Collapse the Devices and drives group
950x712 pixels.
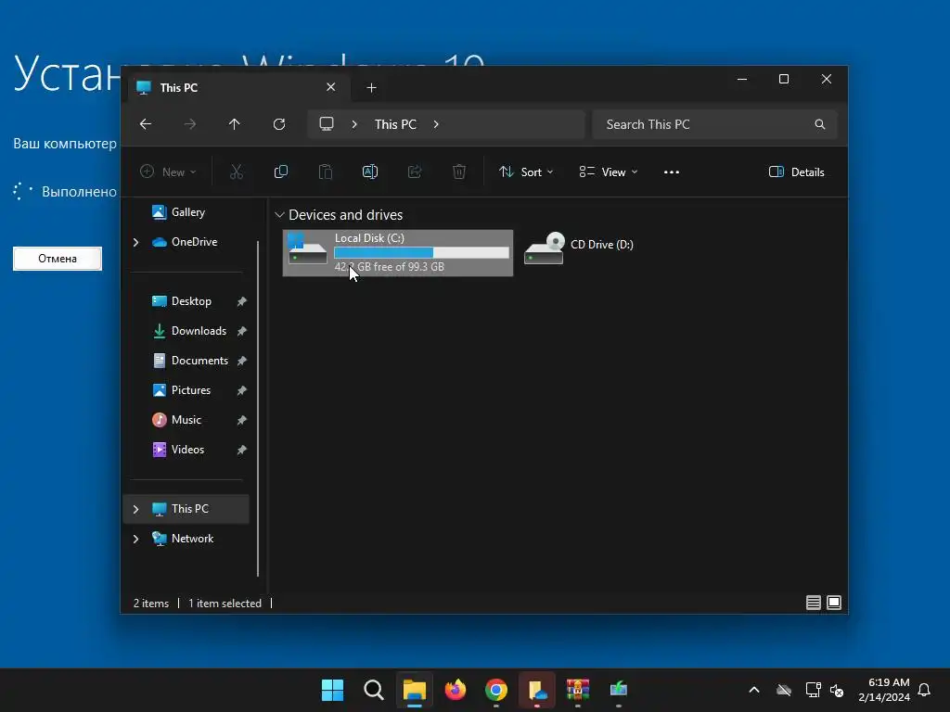point(279,215)
